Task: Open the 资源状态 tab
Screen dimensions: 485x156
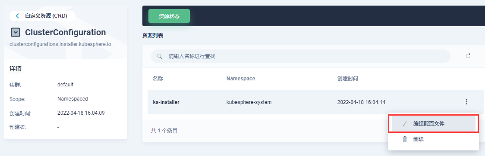Action: pos(169,16)
